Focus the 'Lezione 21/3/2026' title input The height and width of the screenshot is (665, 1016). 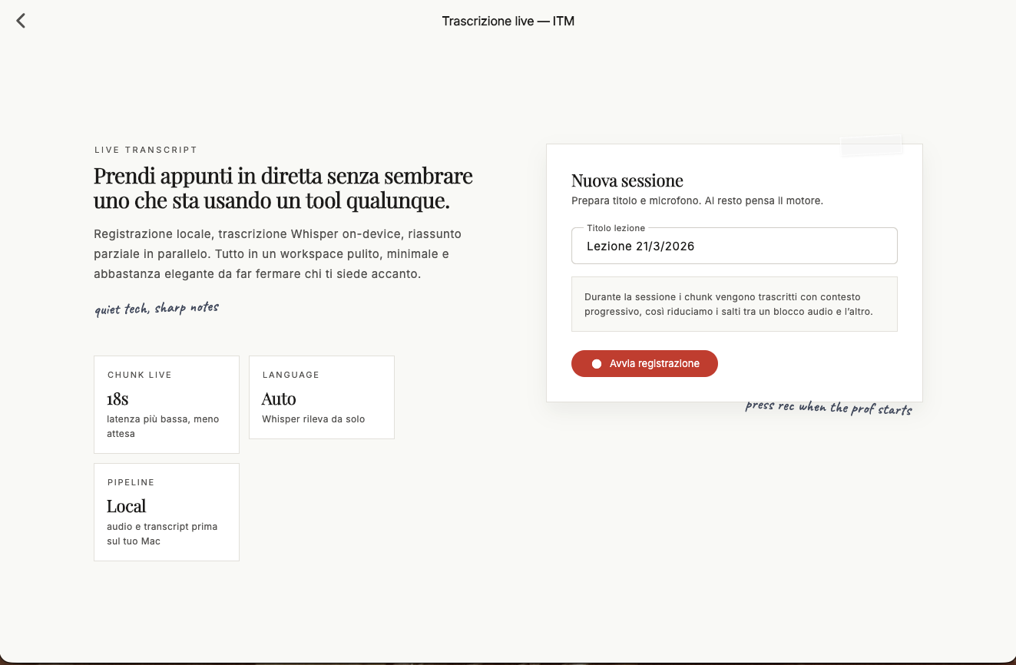tap(734, 245)
